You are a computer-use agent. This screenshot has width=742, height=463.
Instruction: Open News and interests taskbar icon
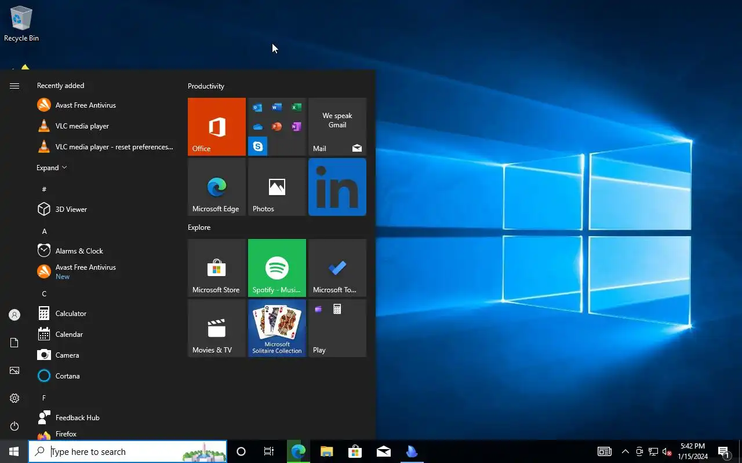(605, 451)
